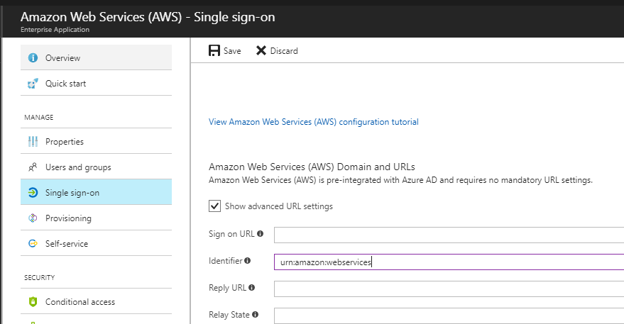Click the Users and groups people icon
The width and height of the screenshot is (624, 324).
33,167
